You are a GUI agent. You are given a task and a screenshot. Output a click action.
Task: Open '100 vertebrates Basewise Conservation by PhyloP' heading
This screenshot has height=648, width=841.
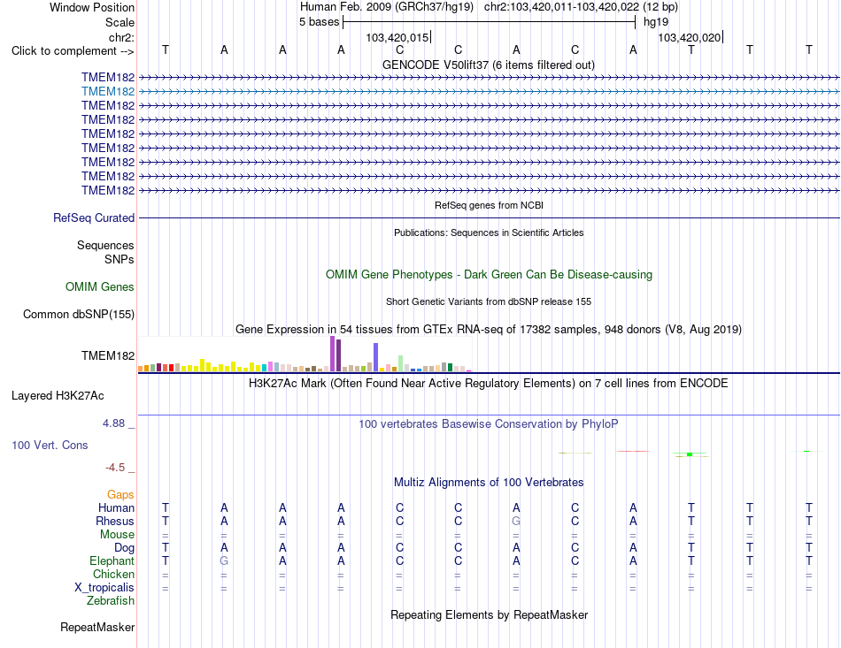coord(489,424)
